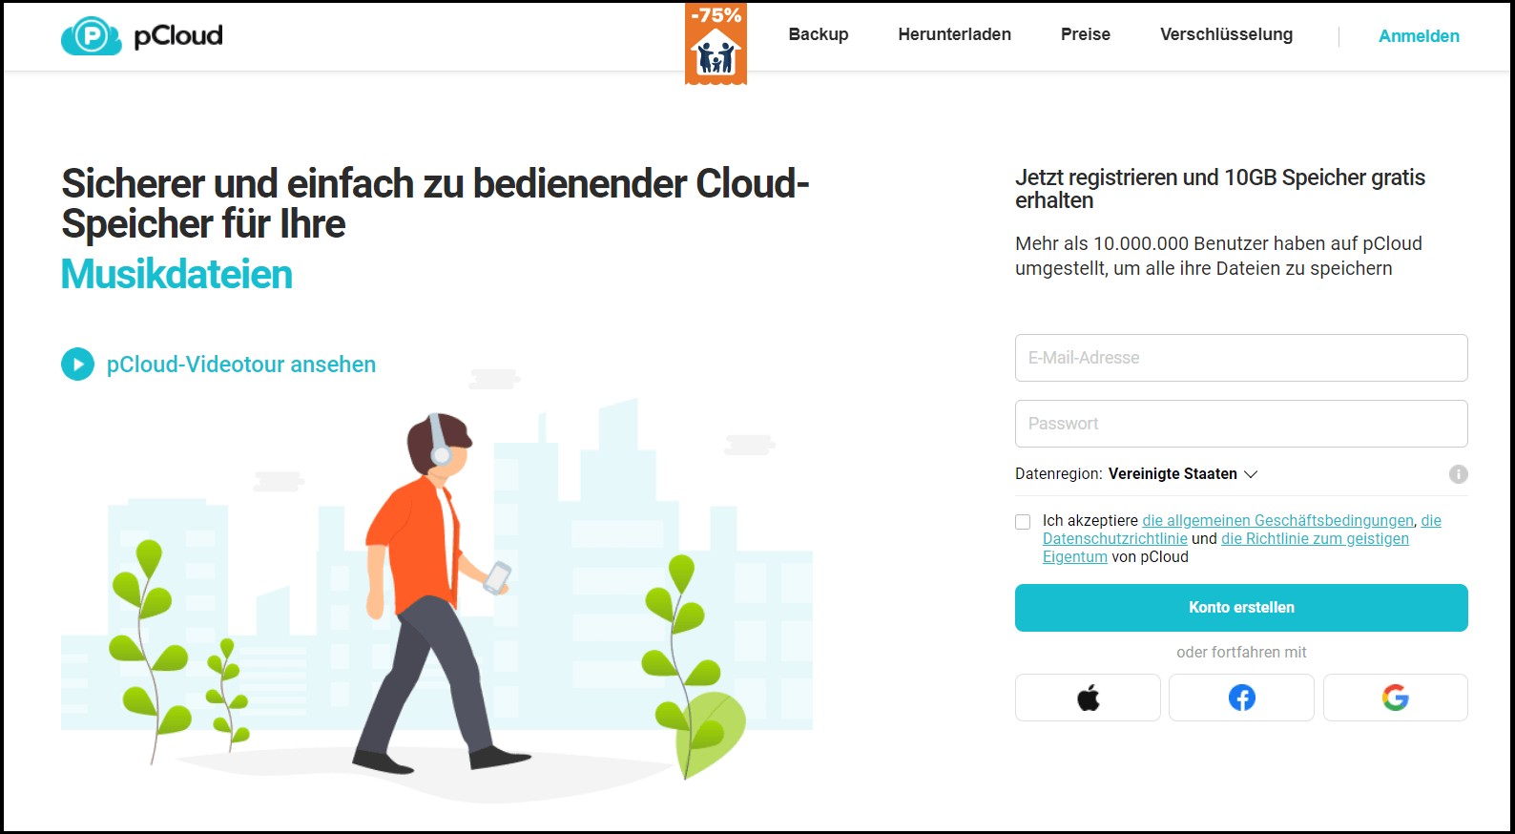Play the pCloud video tour button icon
The image size is (1515, 834).
click(x=77, y=364)
